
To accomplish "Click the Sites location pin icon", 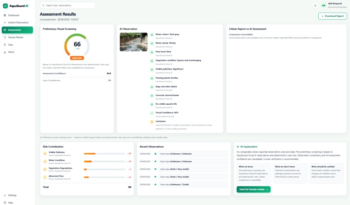I will pos(5,45).
